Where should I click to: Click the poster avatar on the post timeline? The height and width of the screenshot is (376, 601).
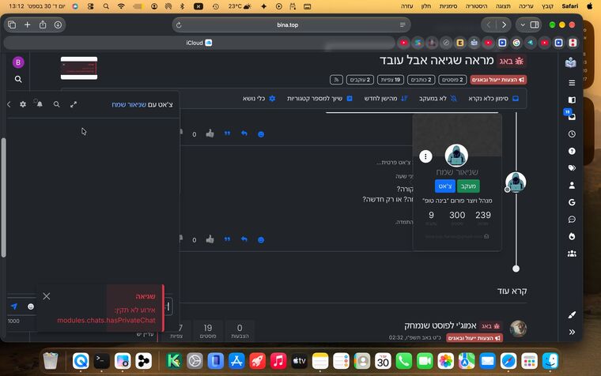coord(516,182)
